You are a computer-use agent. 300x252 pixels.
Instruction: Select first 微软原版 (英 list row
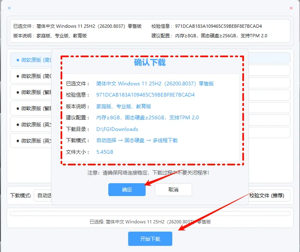(31, 125)
